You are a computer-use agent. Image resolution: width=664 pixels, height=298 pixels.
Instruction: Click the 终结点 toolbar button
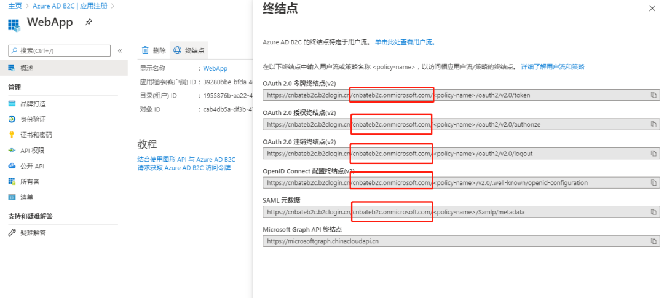pyautogui.click(x=189, y=50)
